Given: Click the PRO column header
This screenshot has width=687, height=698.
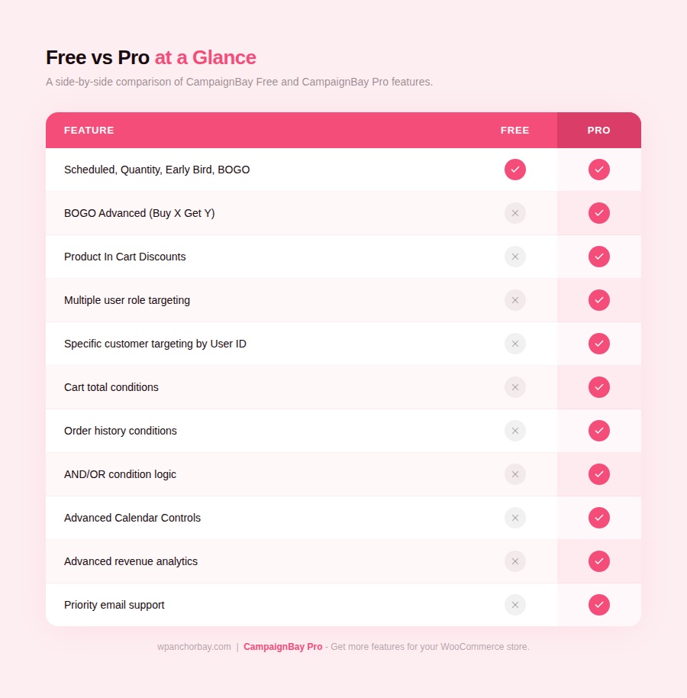Looking at the screenshot, I should [x=599, y=131].
